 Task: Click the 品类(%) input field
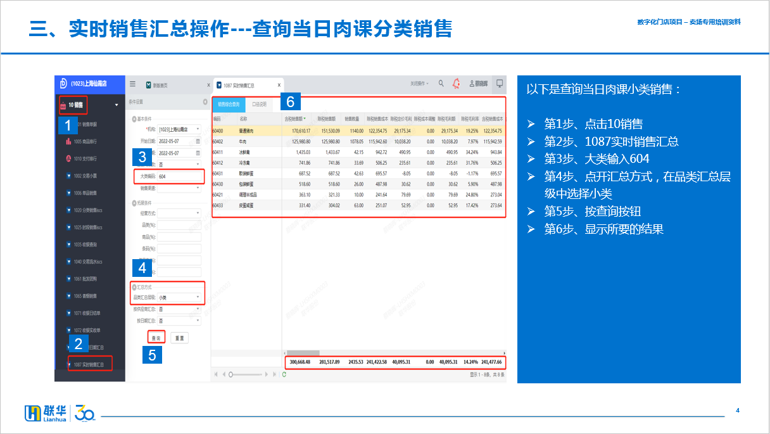tap(179, 225)
